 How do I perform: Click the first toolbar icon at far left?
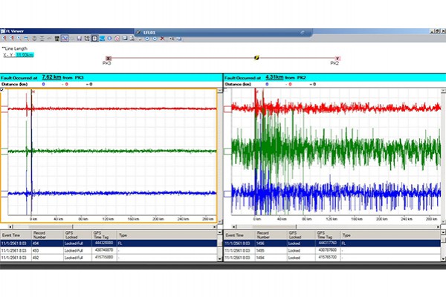pyautogui.click(x=4, y=37)
